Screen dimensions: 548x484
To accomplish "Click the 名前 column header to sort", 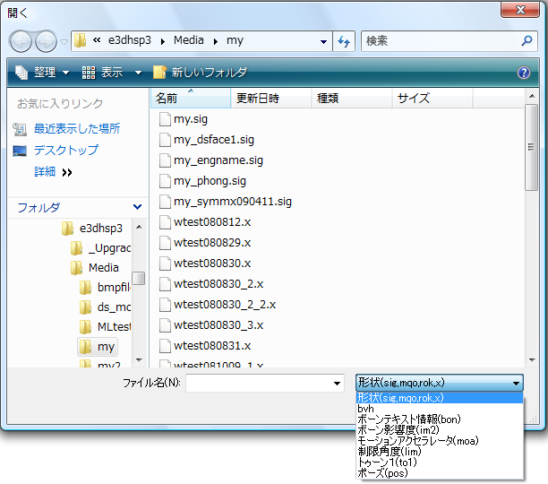I will pyautogui.click(x=167, y=98).
